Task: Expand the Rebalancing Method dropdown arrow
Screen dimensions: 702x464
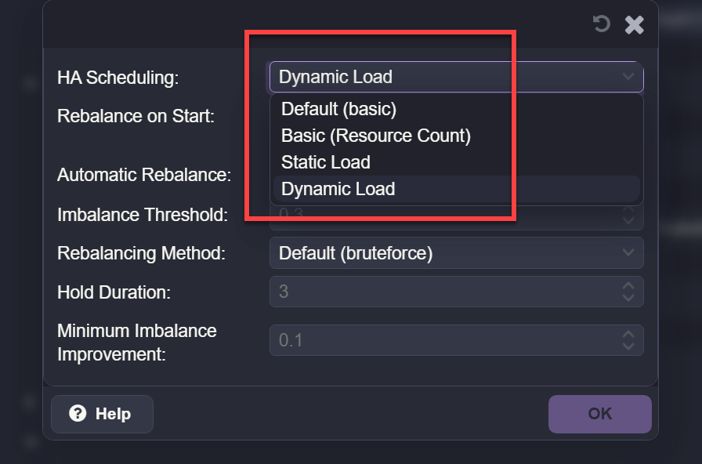Action: tap(628, 252)
